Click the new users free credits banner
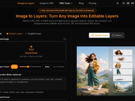 (x=67, y=11)
